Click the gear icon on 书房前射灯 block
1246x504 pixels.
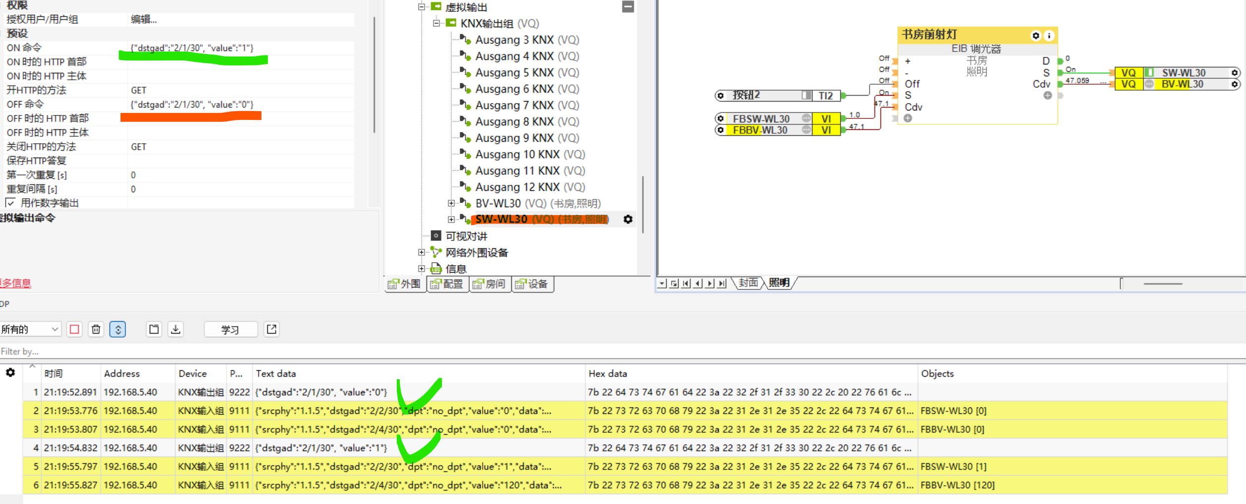coord(1036,36)
